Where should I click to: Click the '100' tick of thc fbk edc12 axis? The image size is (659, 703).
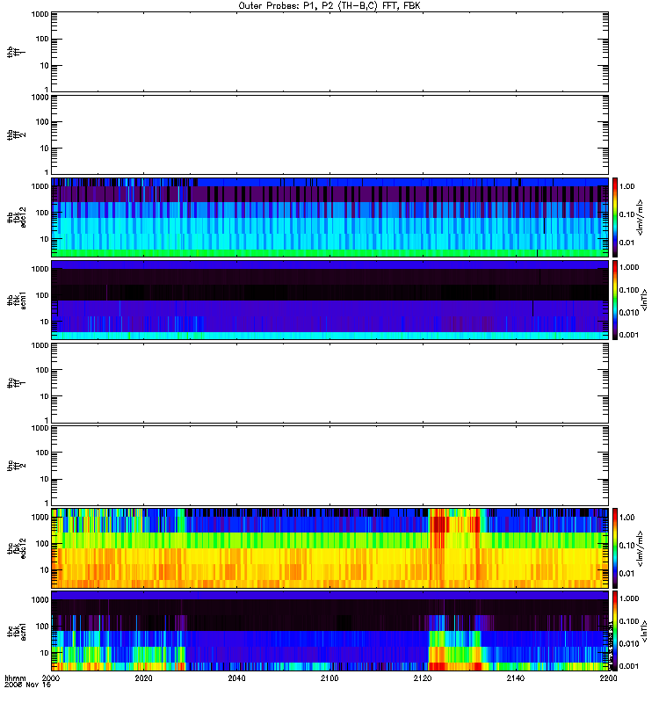click(x=42, y=544)
